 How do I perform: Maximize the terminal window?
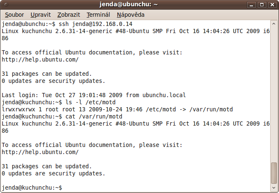point(262,5)
